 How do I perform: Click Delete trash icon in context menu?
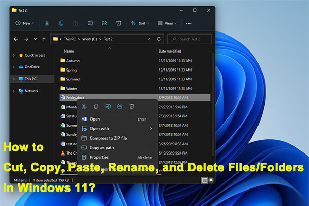click(132, 106)
